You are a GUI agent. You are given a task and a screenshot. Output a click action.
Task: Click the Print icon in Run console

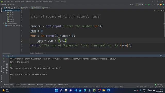[7, 70]
